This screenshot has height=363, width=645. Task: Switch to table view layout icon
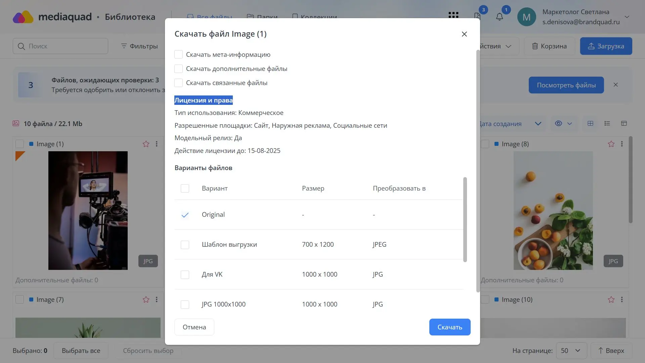point(624,123)
